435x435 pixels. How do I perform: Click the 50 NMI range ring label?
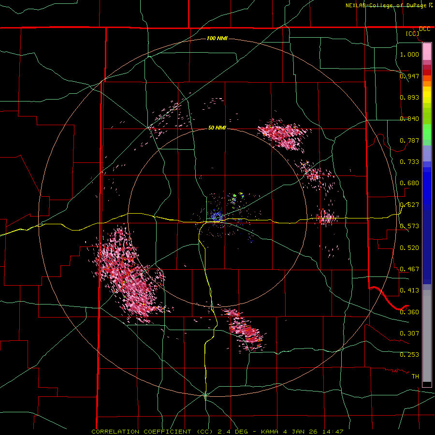[x=217, y=128]
